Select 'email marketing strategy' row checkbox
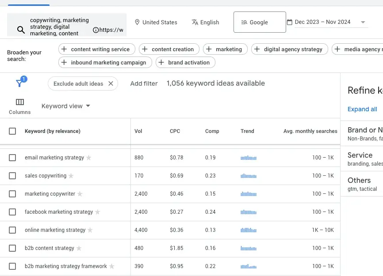Viewport: 383px width, 276px height. (x=12, y=158)
